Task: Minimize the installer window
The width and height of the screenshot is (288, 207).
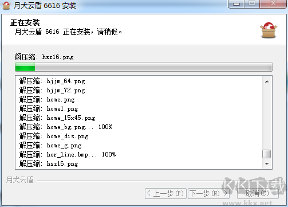Action: pos(236,4)
